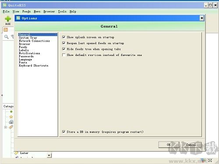Collapse the side panel arrow on left edge
Viewport: 219px width, 164px height.
pyautogui.click(x=2, y=95)
